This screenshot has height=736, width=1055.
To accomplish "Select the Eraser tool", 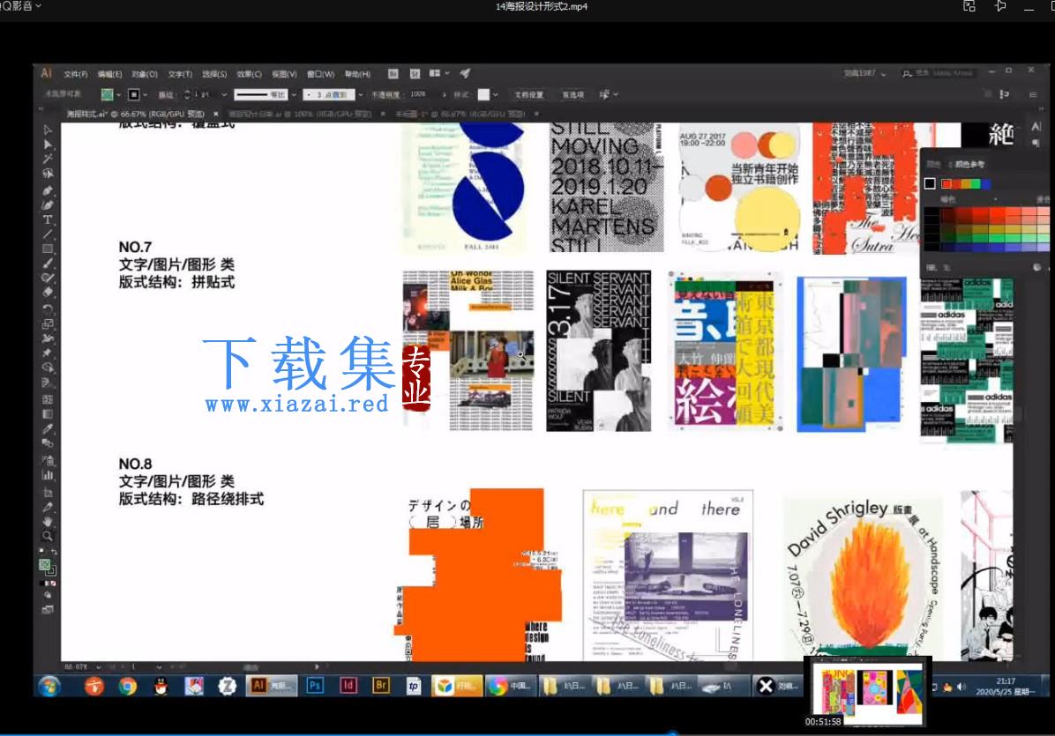I will (48, 293).
